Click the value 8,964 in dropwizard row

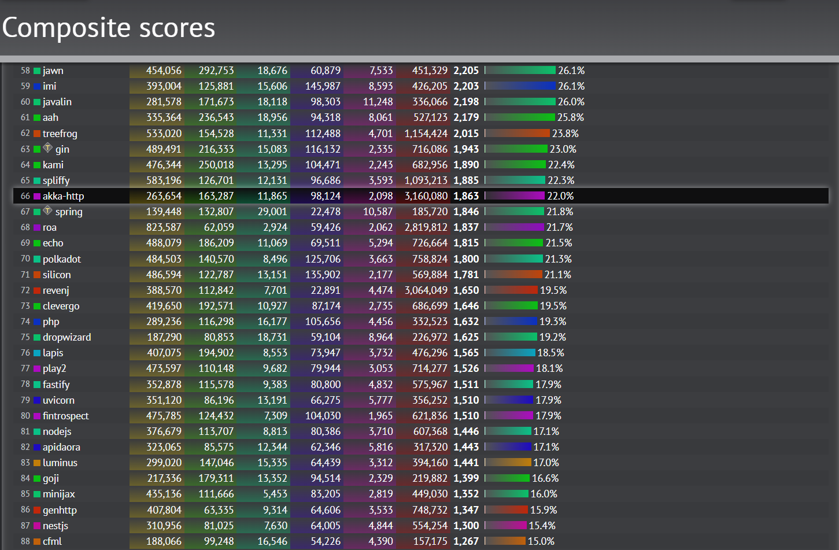click(381, 337)
